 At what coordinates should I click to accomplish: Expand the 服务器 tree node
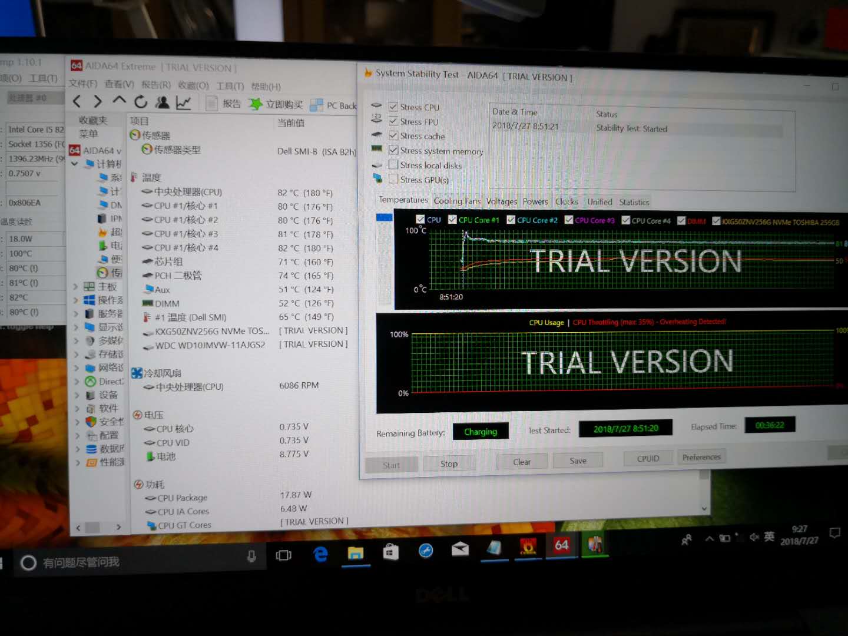click(76, 314)
